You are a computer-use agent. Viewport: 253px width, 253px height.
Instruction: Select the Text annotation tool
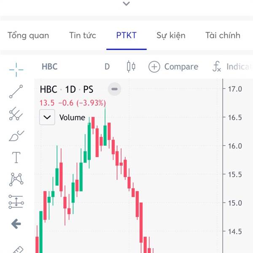pos(16,157)
